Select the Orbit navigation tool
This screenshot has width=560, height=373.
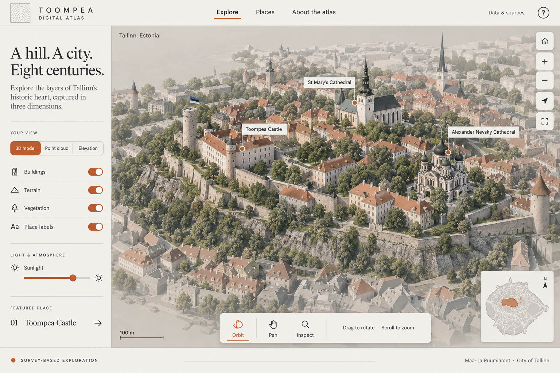click(x=238, y=328)
